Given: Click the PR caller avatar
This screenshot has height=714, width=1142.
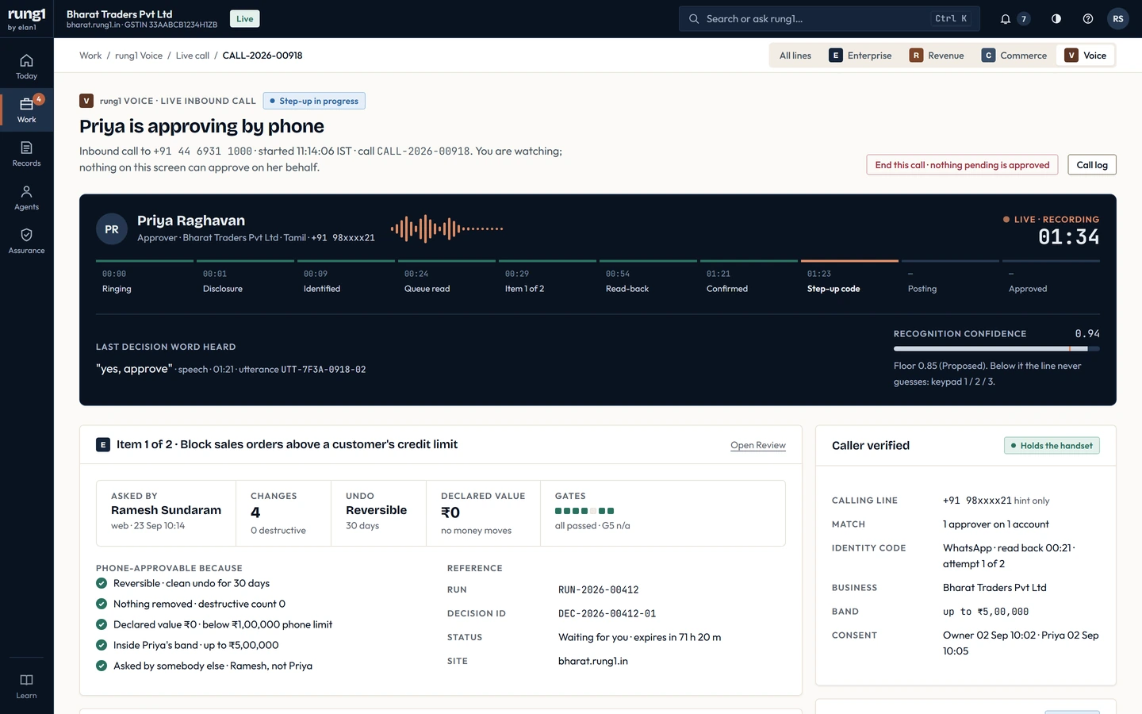Looking at the screenshot, I should point(112,229).
